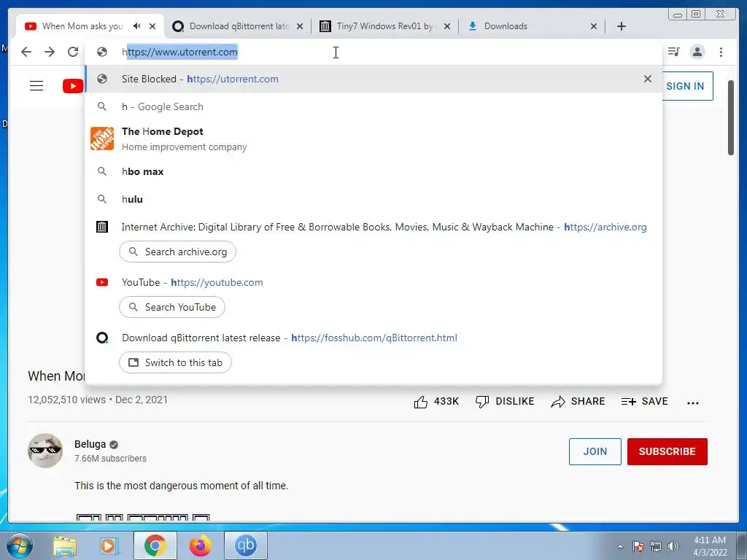
Task: Show hidden tray icons arrow
Action: (620, 546)
